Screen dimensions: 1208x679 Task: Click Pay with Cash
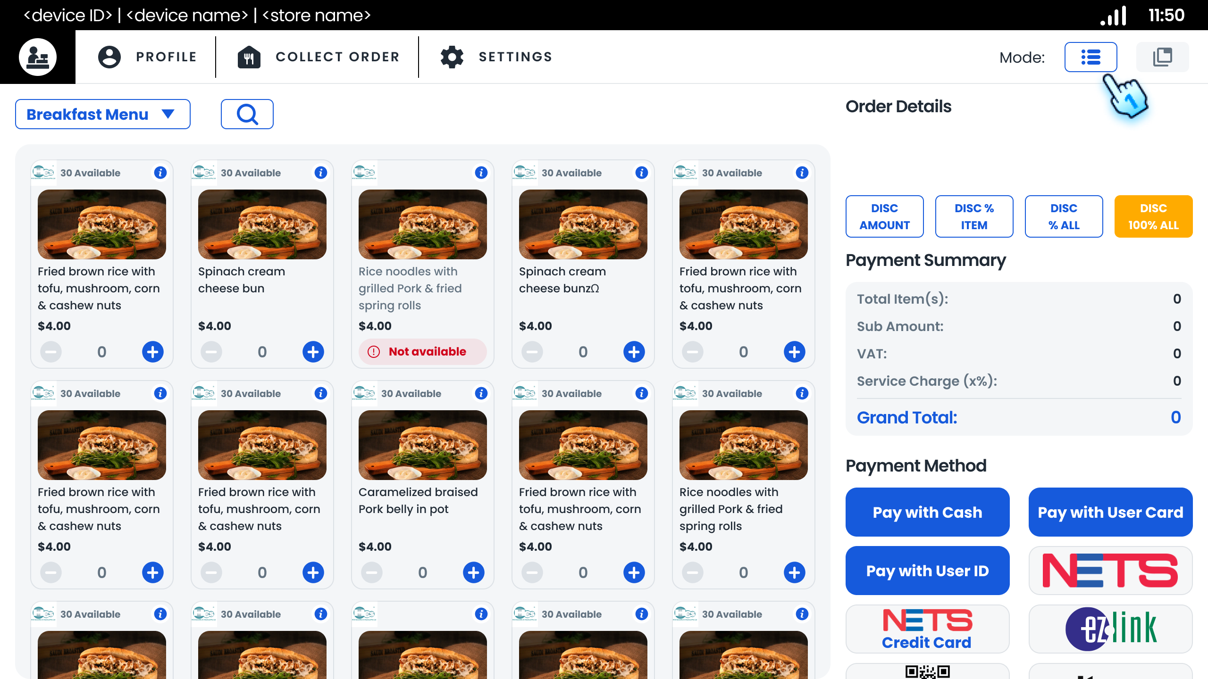click(927, 512)
